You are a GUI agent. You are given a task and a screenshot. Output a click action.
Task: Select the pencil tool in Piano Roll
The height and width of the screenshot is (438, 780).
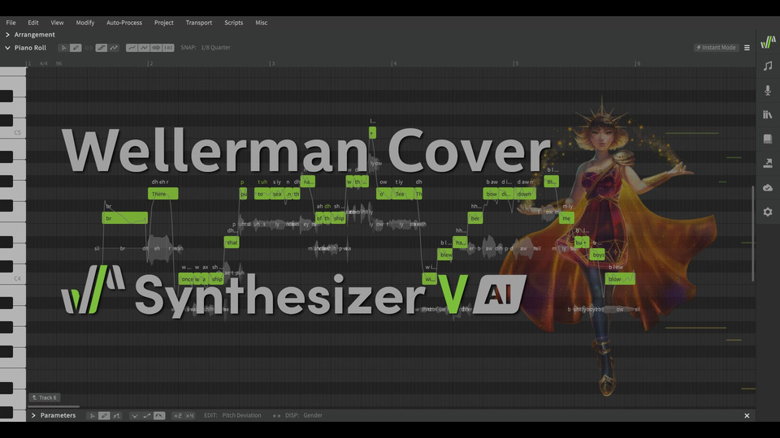(x=76, y=48)
